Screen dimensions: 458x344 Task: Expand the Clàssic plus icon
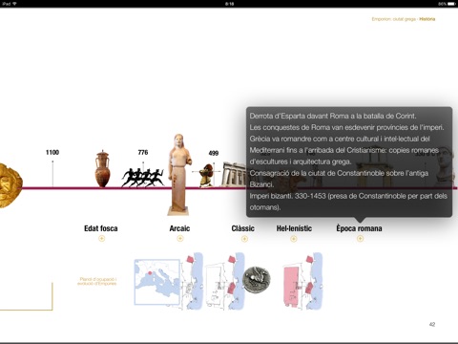(244, 239)
